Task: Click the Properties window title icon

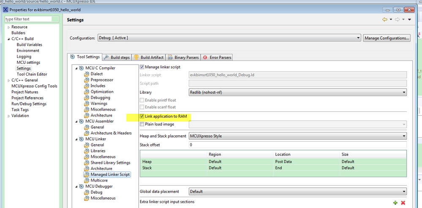Action: point(5,10)
